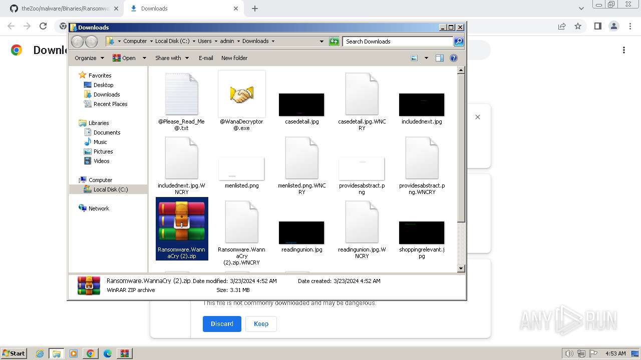The width and height of the screenshot is (641, 360).
Task: Open Chrome three-dot menu on Downloads page
Action: tap(624, 50)
